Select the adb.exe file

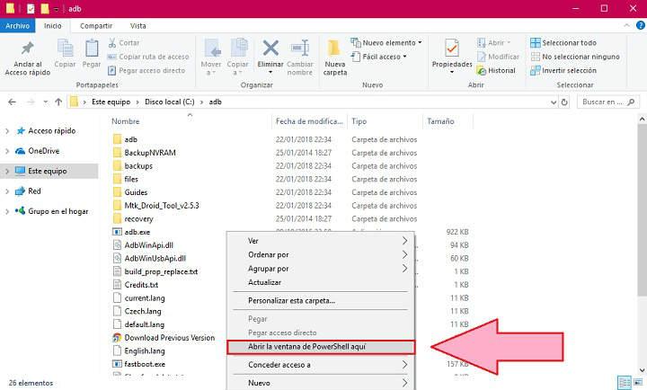click(137, 232)
